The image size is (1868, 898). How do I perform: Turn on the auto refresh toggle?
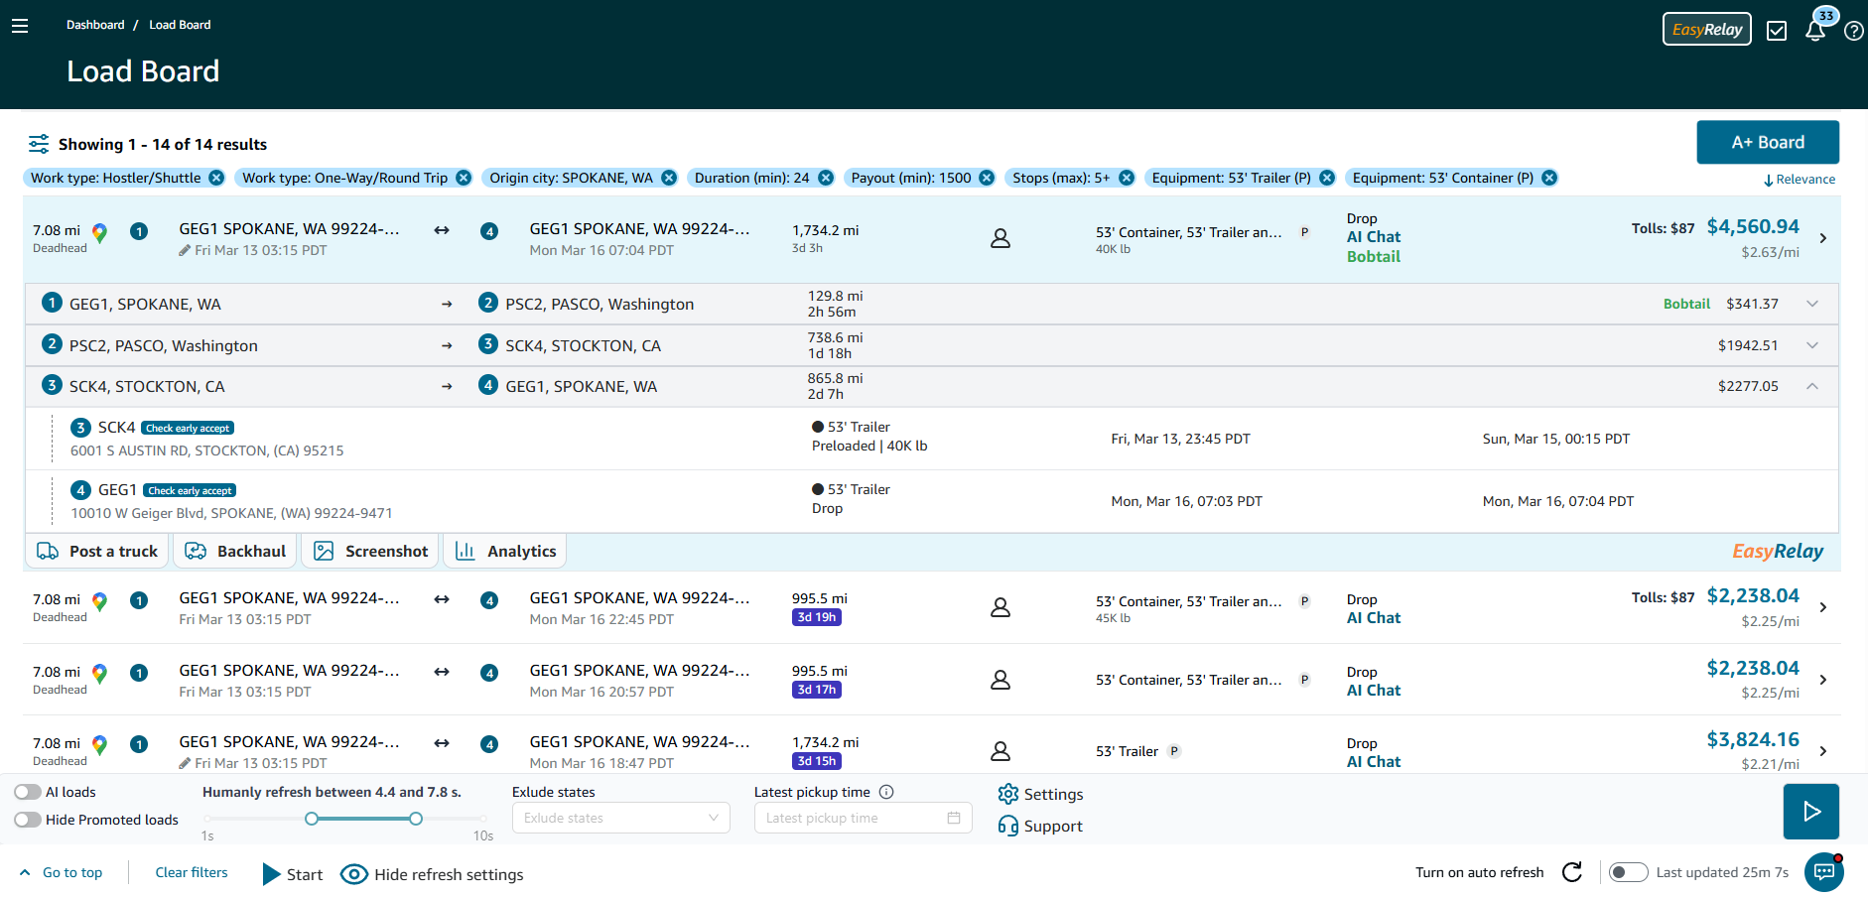1627,872
